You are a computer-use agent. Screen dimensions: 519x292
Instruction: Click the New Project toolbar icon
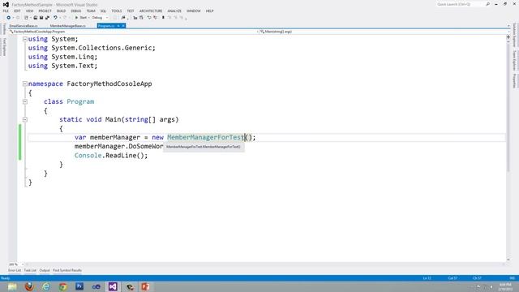click(26, 18)
